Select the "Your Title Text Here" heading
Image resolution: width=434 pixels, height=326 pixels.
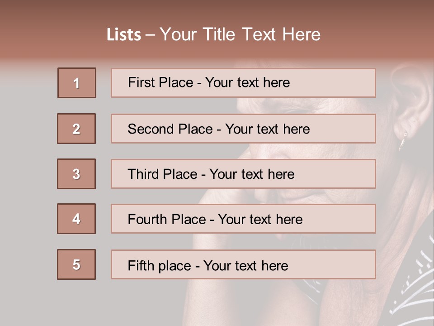pos(240,34)
